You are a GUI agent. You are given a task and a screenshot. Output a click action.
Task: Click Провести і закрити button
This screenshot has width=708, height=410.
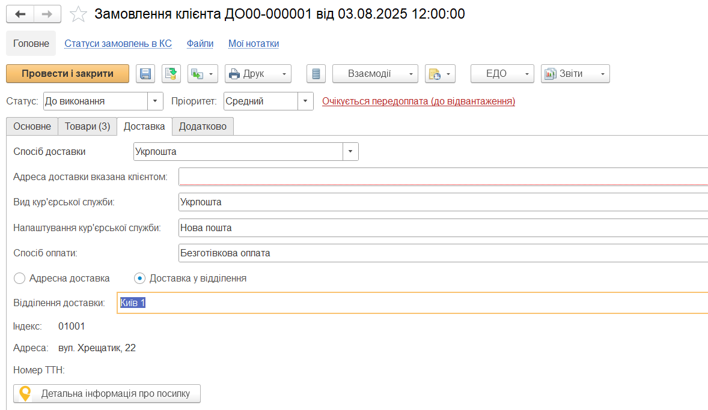click(x=68, y=73)
